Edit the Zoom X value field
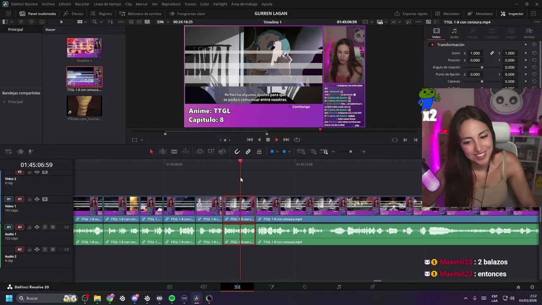 click(476, 53)
